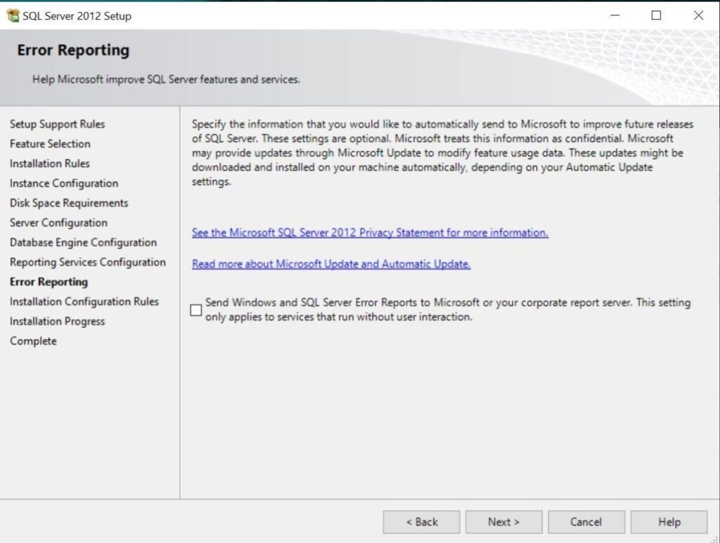
Task: Open the Instance Configuration step
Action: click(x=63, y=183)
